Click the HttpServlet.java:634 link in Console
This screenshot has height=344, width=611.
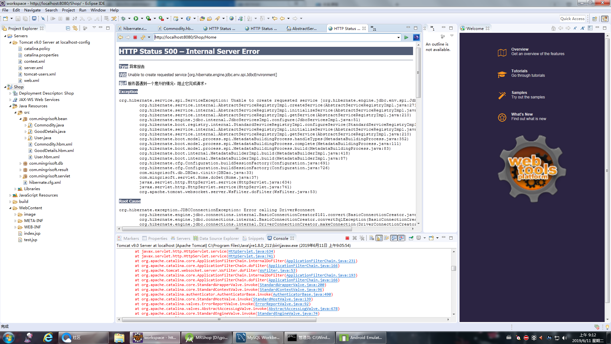click(250, 251)
